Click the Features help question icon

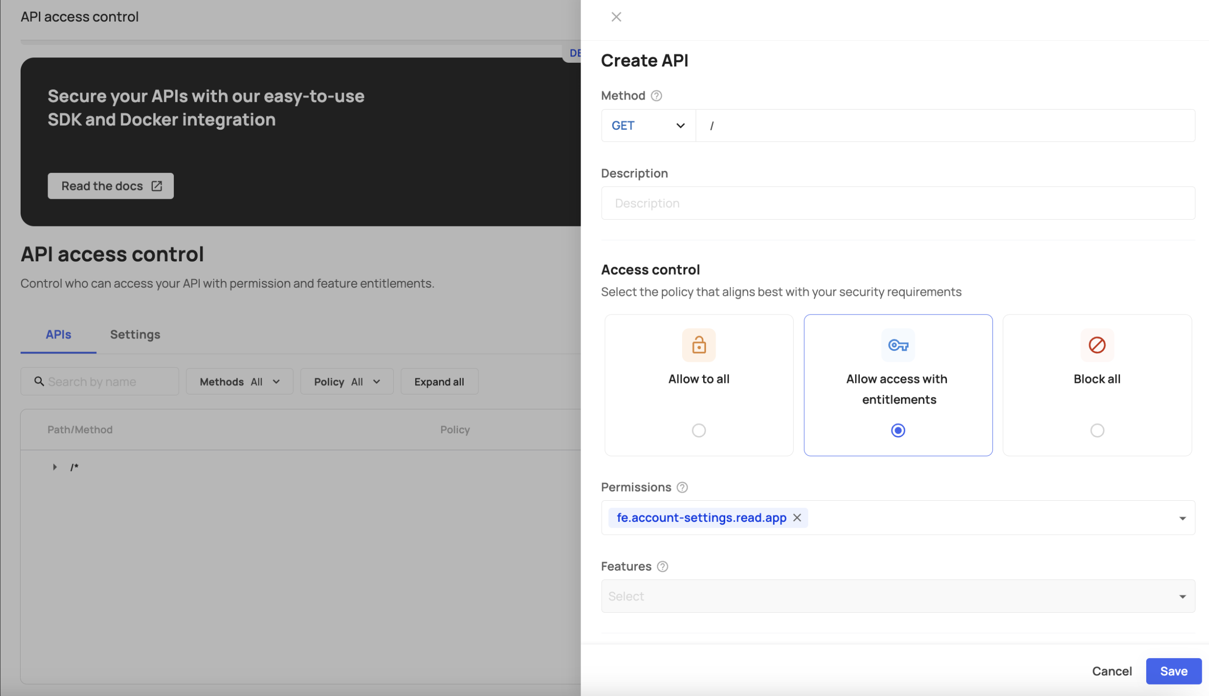pos(662,566)
